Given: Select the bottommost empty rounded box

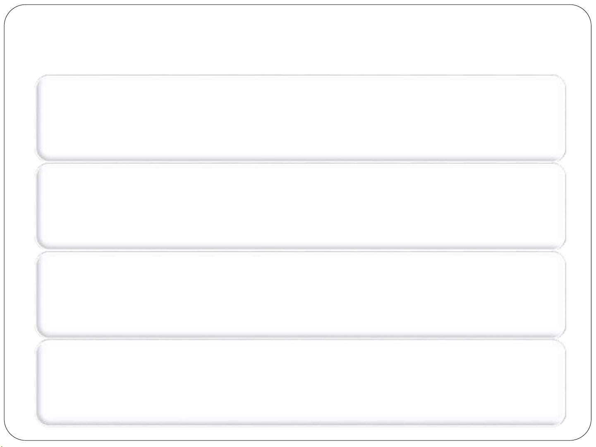Looking at the screenshot, I should point(301,383).
